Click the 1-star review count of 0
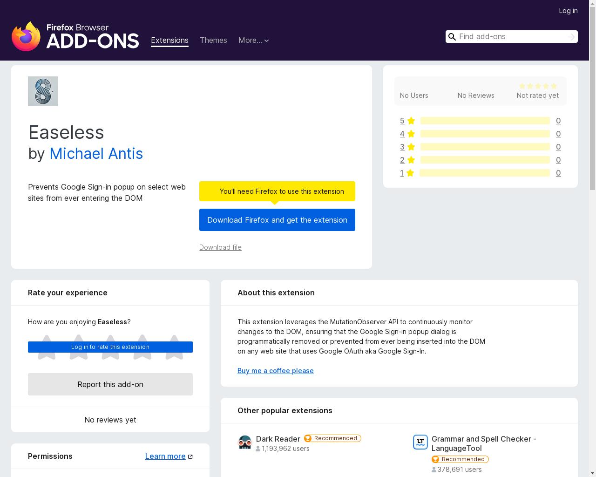 coord(558,173)
